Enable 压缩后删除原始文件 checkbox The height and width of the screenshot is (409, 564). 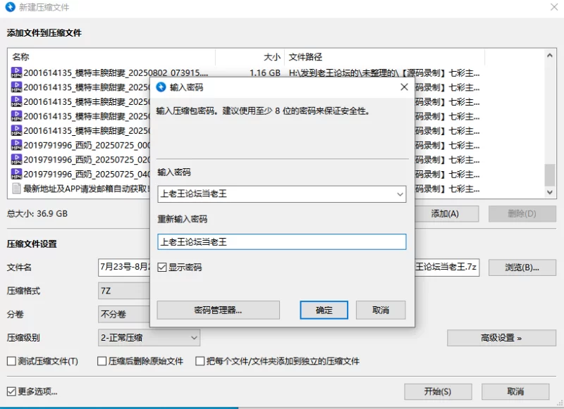tap(102, 361)
